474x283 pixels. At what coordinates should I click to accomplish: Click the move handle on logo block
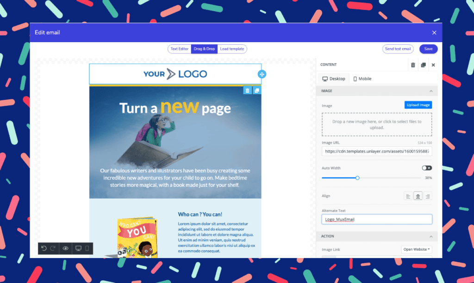tap(262, 74)
